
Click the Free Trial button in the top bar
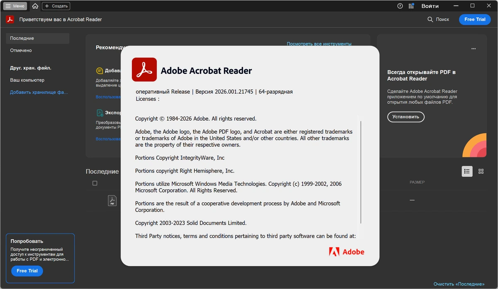(x=475, y=19)
